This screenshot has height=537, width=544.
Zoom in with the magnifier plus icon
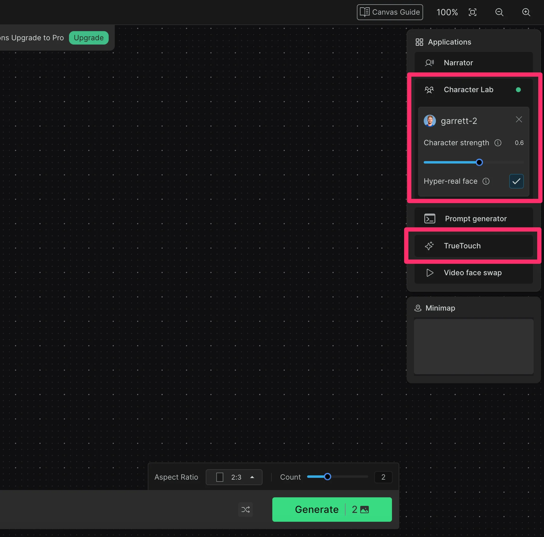(x=526, y=12)
